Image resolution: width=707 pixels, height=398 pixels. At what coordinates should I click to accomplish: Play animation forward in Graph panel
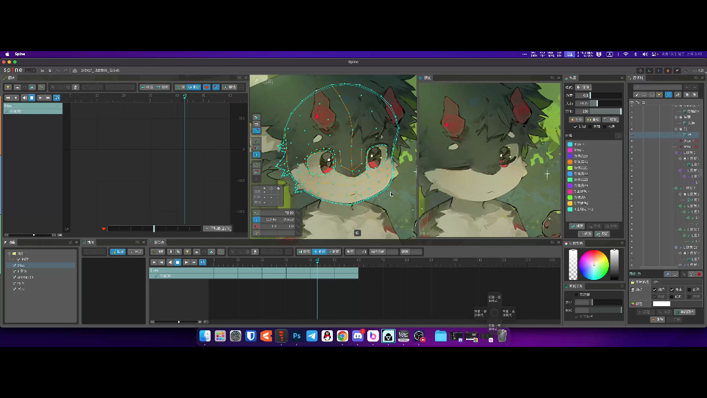[x=40, y=97]
